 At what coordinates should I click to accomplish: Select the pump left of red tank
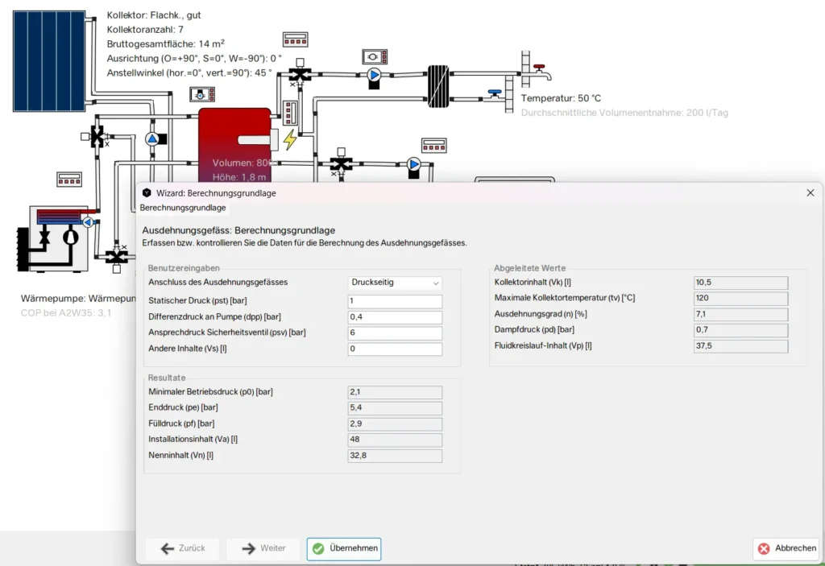click(x=152, y=138)
